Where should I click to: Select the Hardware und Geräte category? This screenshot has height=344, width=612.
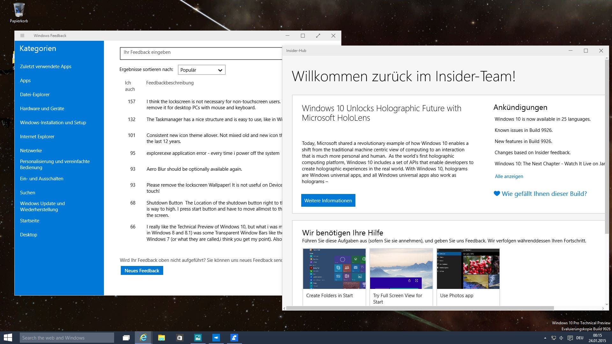point(42,108)
